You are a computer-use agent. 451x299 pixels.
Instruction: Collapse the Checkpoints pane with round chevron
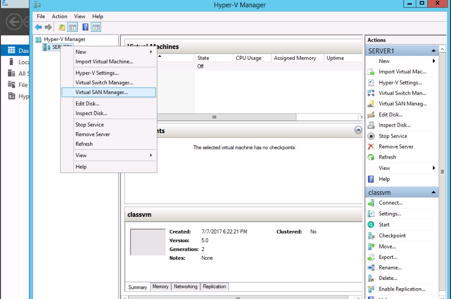pos(358,130)
